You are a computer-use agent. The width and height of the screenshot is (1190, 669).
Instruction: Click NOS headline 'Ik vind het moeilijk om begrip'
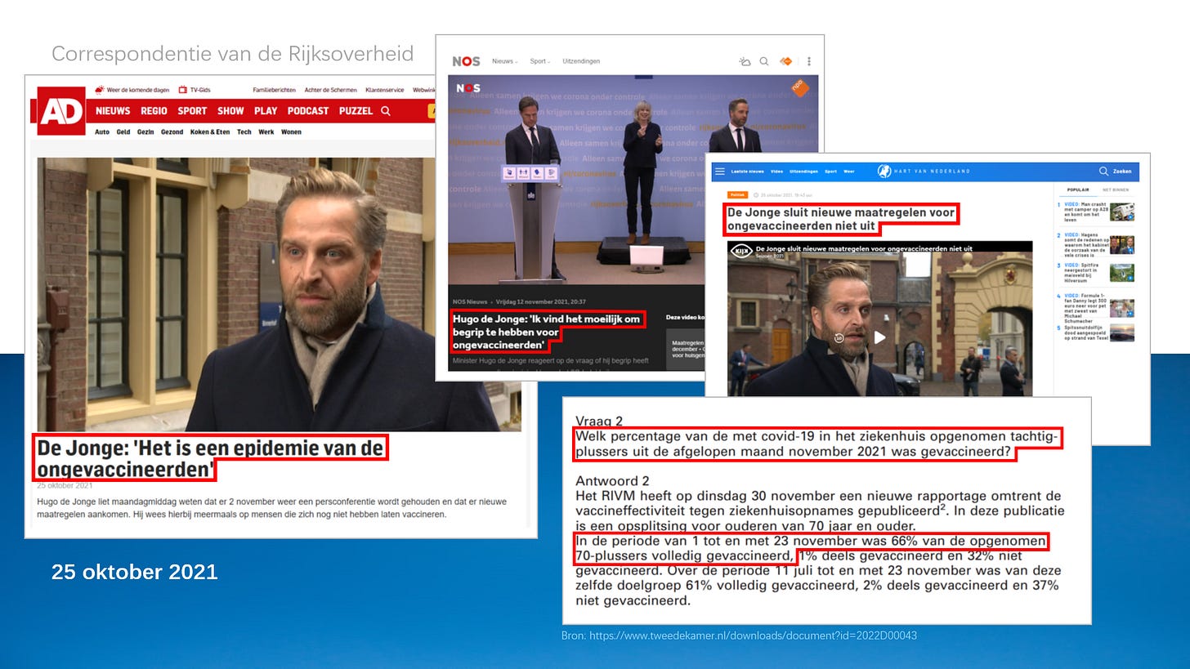coord(547,332)
